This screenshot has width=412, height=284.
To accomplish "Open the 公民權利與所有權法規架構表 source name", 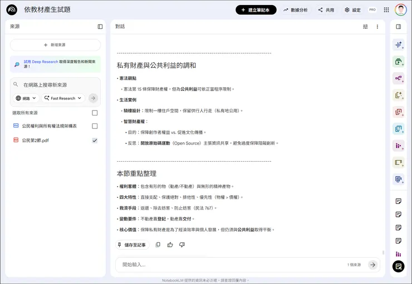I will coord(50,126).
